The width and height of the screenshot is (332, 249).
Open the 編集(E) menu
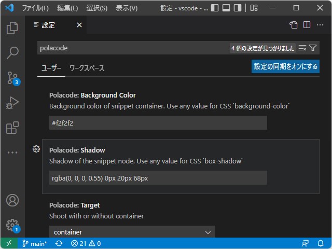click(x=67, y=8)
